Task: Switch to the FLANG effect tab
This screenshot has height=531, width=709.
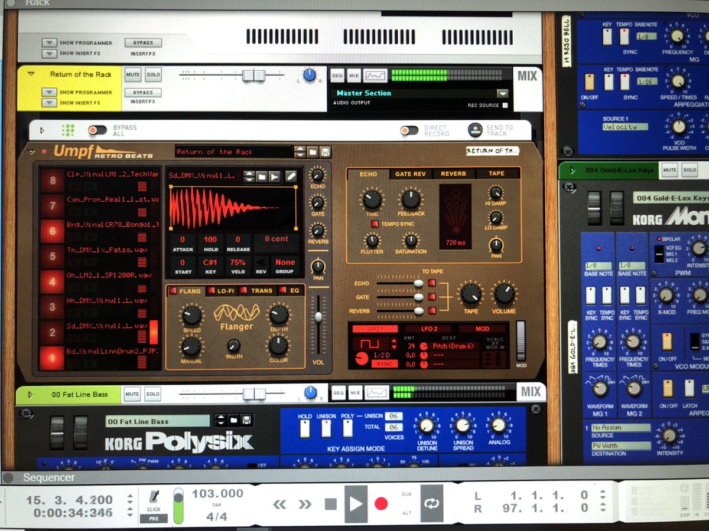Action: [x=185, y=290]
